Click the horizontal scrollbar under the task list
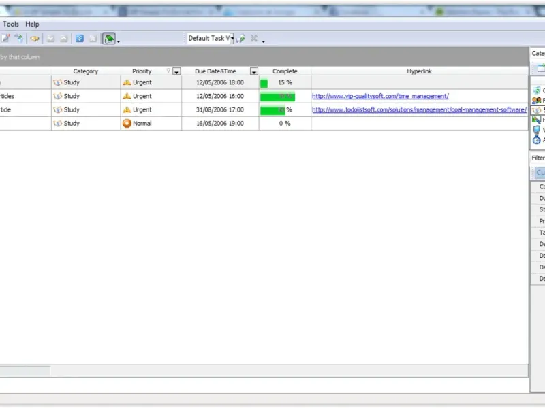 click(264, 371)
